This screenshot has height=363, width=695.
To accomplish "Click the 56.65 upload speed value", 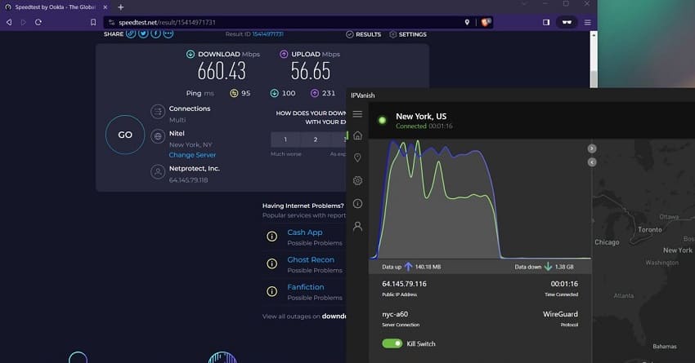I will pos(311,71).
